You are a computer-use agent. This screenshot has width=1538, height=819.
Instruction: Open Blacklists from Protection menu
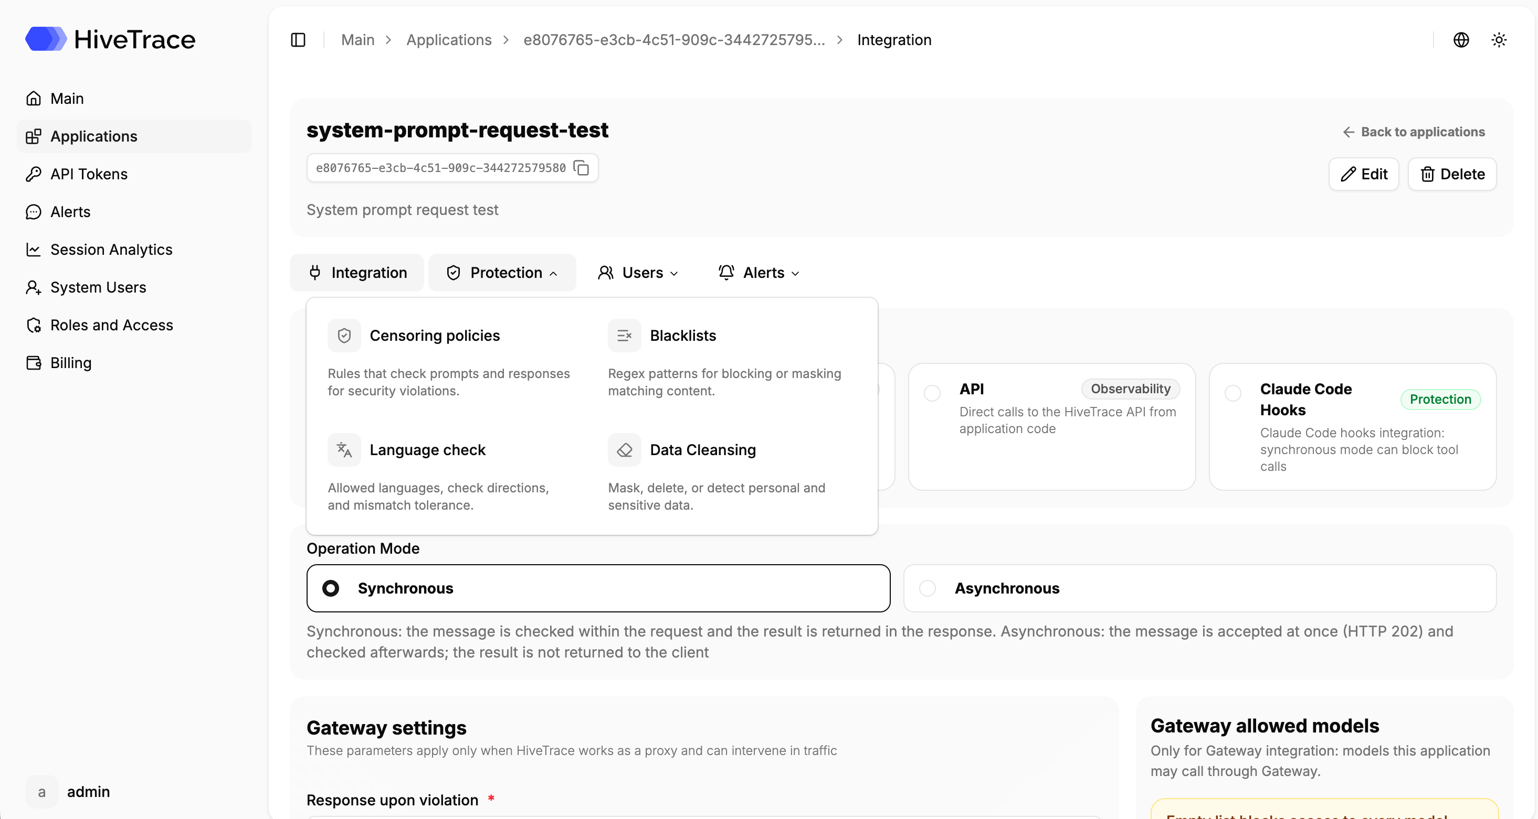(x=733, y=359)
